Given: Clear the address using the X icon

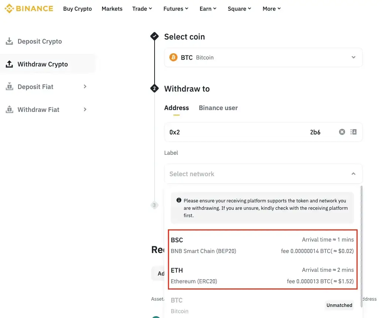Looking at the screenshot, I should 342,131.
